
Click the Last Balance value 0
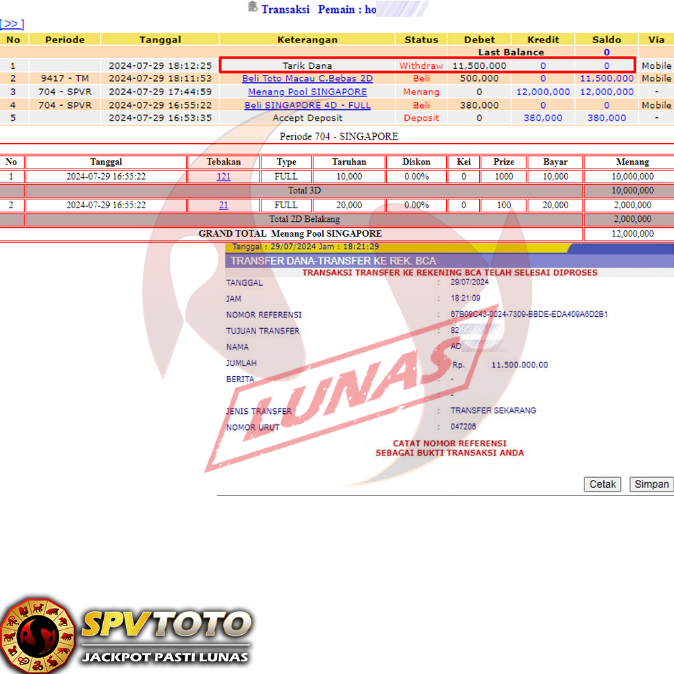tap(607, 53)
